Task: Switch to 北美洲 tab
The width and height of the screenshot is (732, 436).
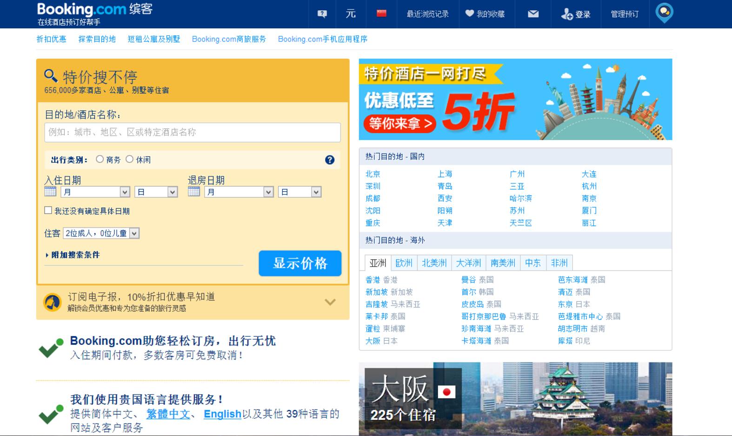Action: pyautogui.click(x=434, y=263)
